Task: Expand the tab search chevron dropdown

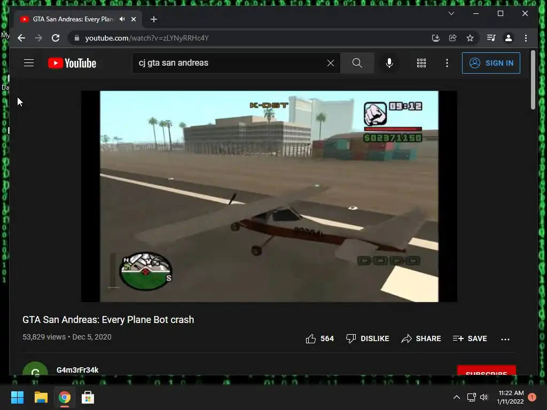Action: coord(451,13)
